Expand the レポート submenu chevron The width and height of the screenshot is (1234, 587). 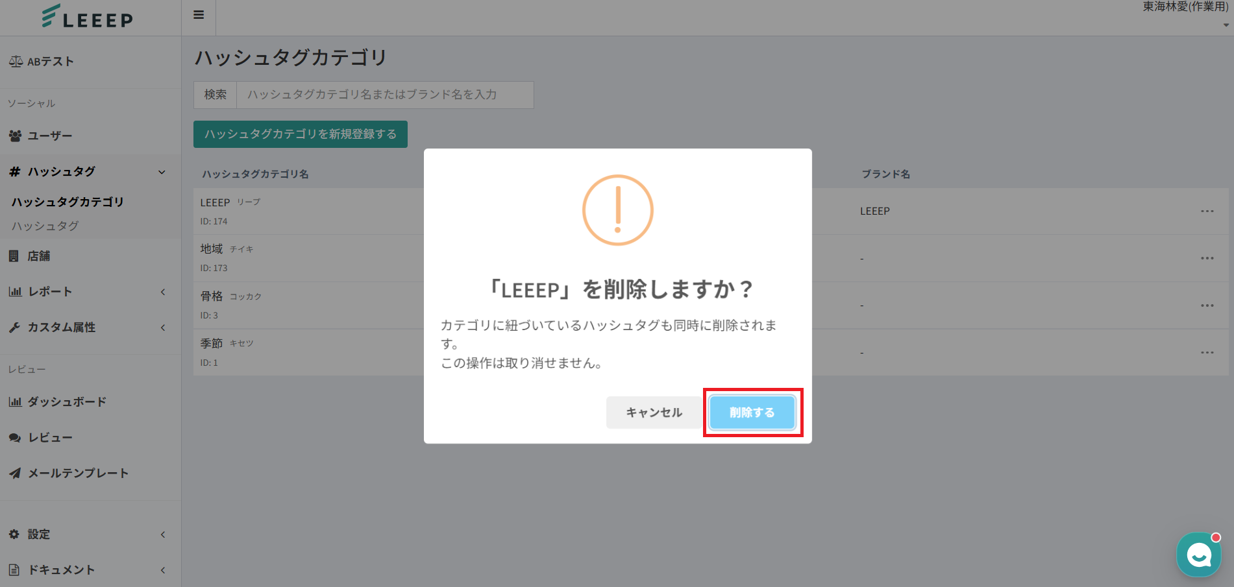pos(163,292)
